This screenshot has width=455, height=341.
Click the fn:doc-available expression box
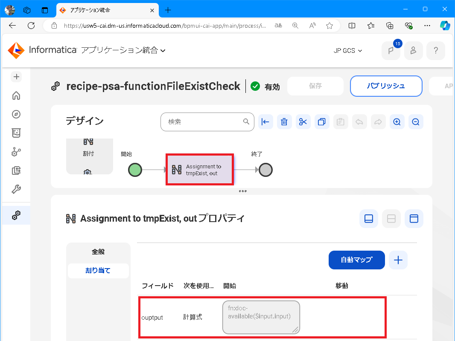coord(261,317)
